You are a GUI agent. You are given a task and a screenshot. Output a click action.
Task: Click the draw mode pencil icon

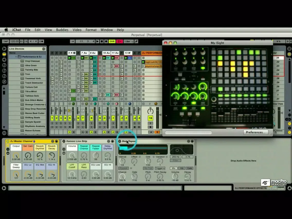(136, 41)
